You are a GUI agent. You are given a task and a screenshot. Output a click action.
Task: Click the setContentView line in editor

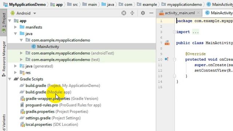(214, 70)
